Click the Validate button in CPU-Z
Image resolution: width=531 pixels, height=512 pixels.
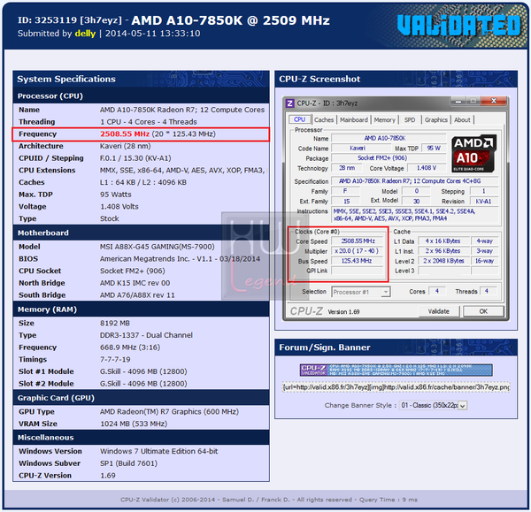439,311
